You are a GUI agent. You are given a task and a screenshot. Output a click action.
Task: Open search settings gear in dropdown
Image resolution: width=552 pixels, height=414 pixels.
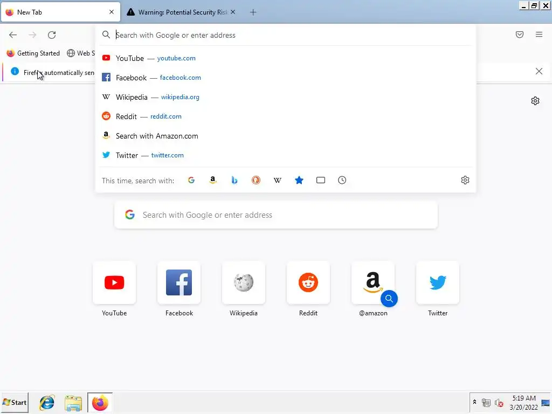tap(465, 180)
